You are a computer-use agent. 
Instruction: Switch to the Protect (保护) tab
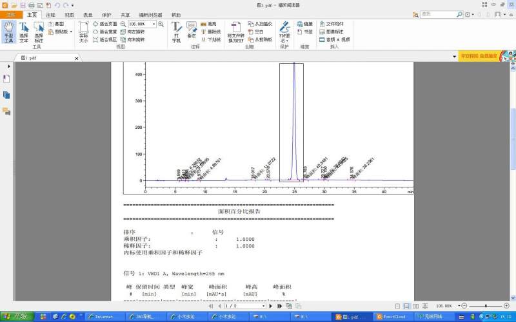(x=106, y=15)
